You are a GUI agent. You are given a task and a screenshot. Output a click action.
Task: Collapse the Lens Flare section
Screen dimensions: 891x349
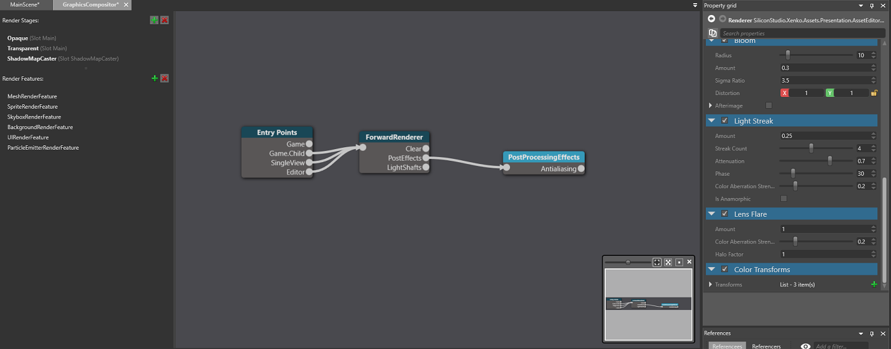pyautogui.click(x=712, y=214)
